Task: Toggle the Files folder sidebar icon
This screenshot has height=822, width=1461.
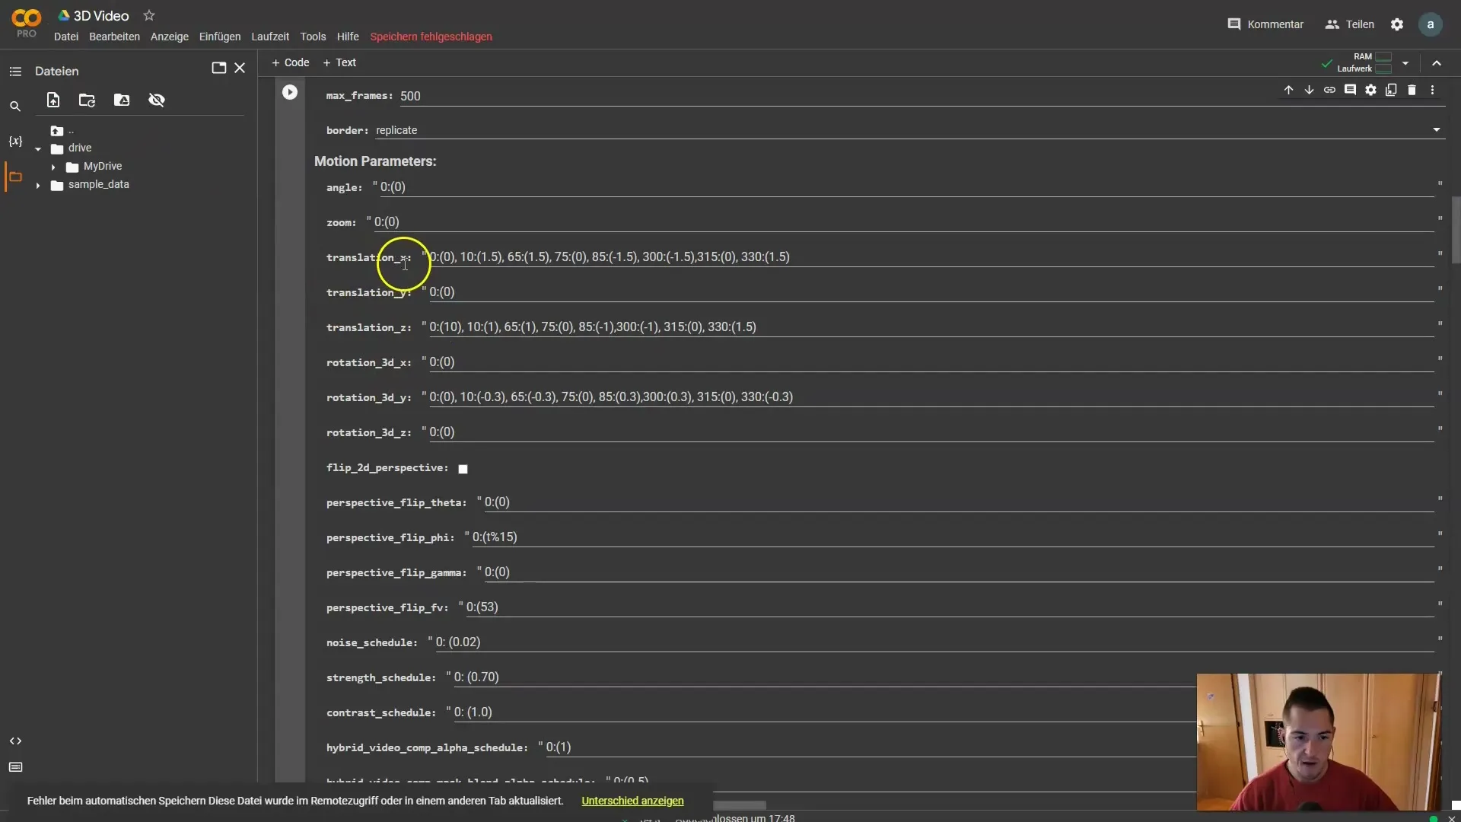Action: pyautogui.click(x=15, y=177)
